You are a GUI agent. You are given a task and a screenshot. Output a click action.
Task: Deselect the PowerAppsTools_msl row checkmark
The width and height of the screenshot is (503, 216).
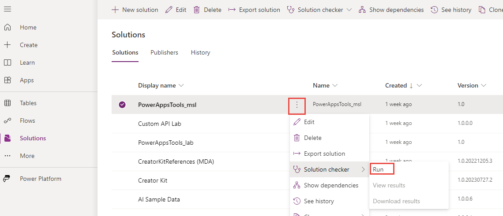point(122,105)
